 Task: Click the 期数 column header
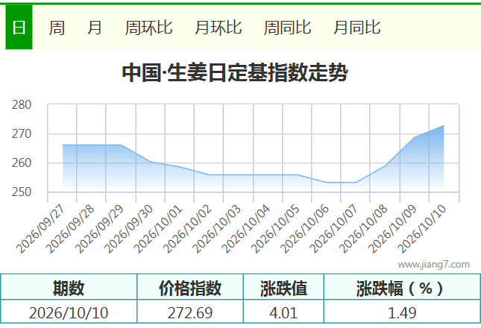69,288
